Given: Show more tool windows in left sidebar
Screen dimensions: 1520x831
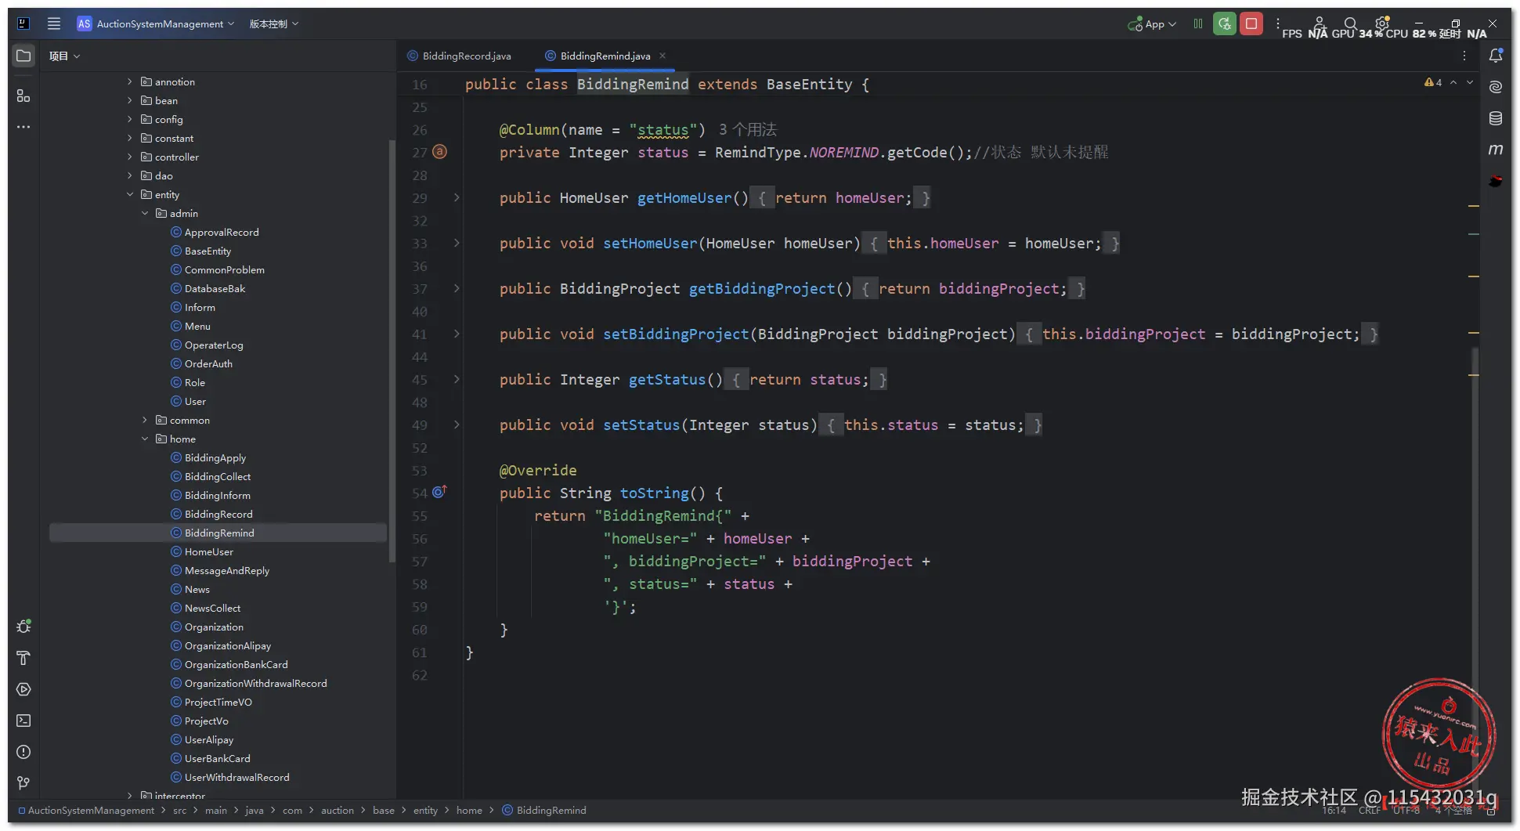Looking at the screenshot, I should [23, 127].
